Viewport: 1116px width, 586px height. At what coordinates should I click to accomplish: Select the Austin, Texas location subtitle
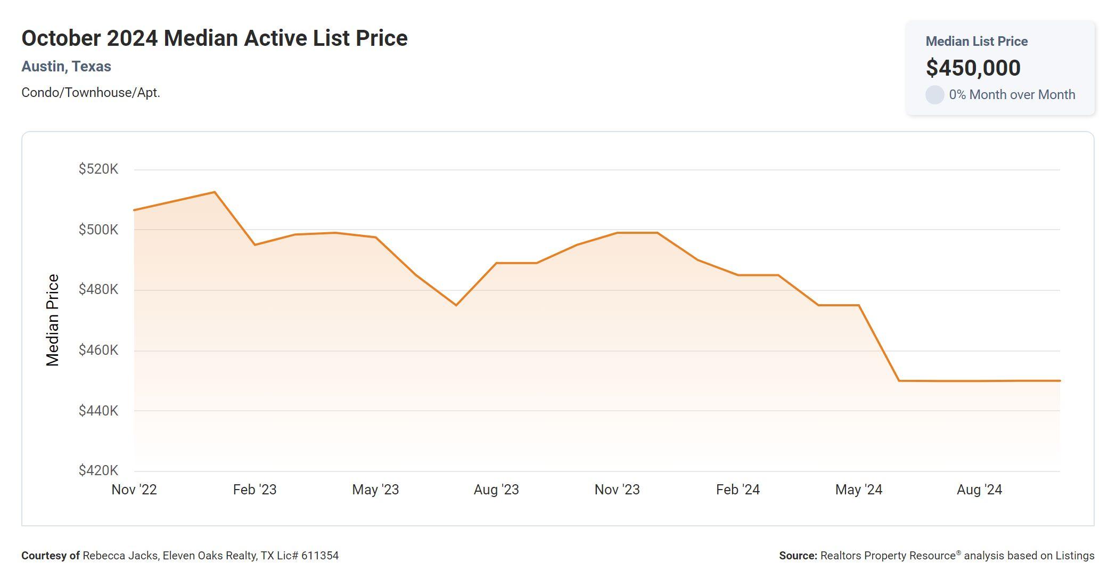click(66, 67)
